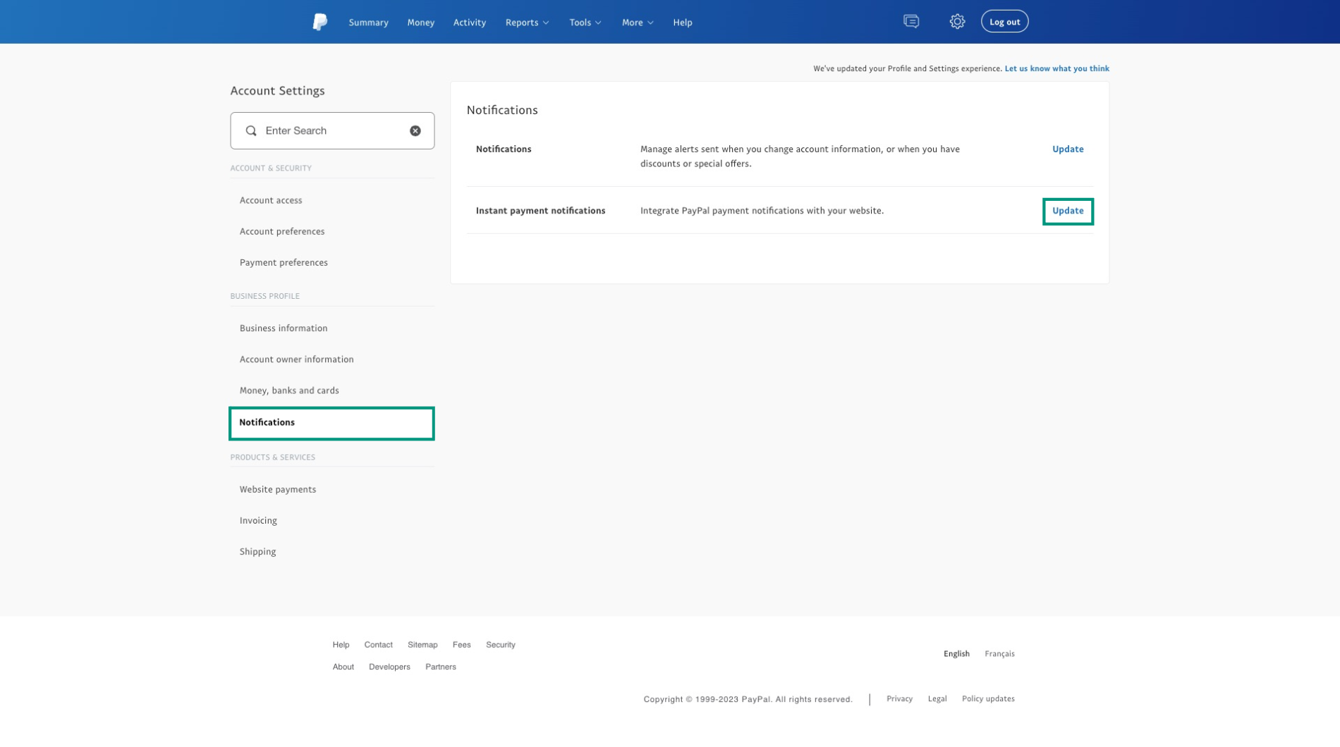Open Website payments settings
1340x747 pixels.
[x=278, y=489]
